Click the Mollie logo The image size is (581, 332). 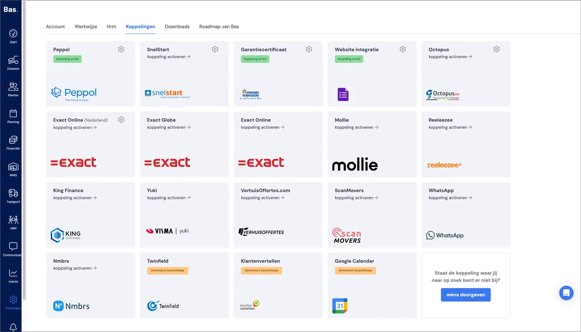[x=355, y=165]
